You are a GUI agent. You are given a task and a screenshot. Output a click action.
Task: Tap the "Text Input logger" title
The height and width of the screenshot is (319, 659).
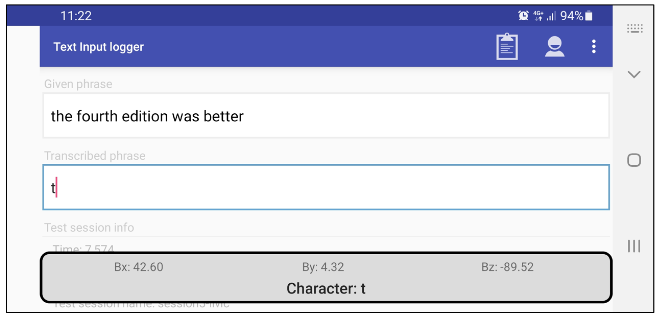98,47
